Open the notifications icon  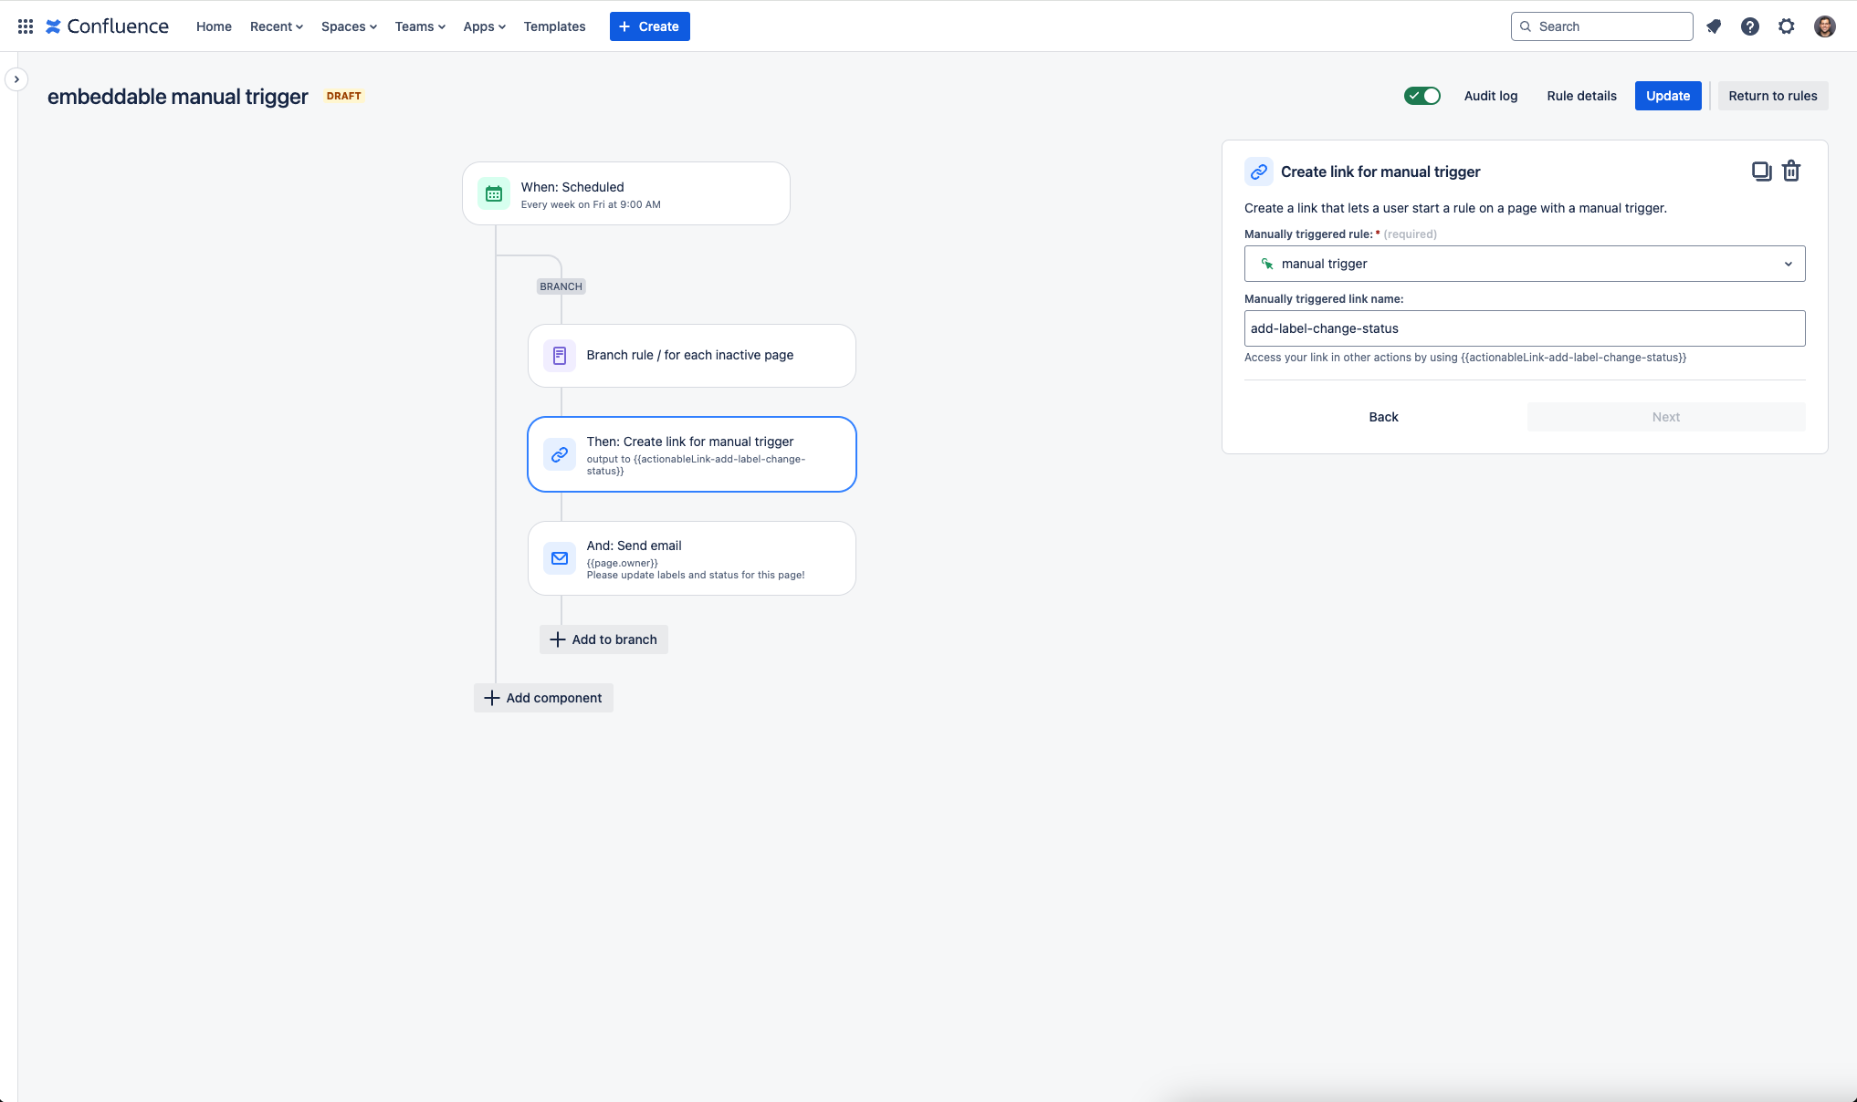point(1714,26)
